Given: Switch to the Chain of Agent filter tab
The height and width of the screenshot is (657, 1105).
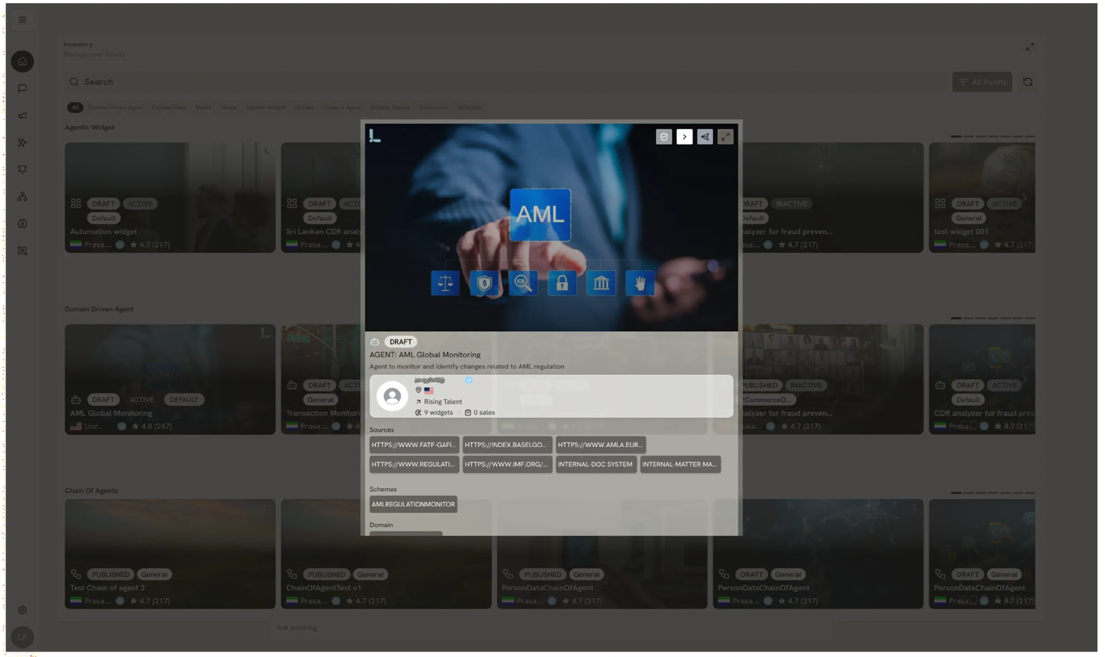Looking at the screenshot, I should 341,107.
